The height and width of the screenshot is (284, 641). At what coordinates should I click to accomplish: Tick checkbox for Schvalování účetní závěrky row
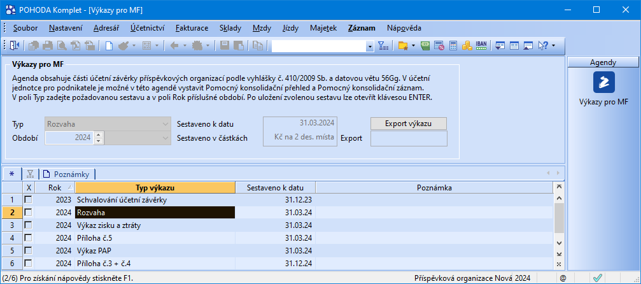click(28, 200)
